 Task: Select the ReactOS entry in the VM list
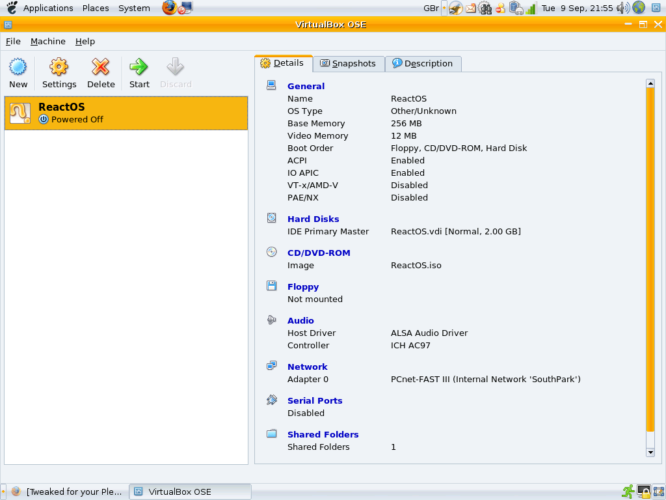pyautogui.click(x=126, y=112)
